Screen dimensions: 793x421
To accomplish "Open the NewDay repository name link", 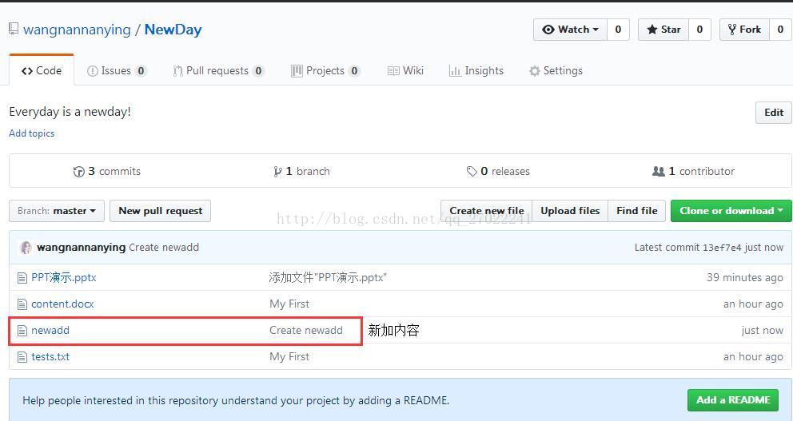I will tap(173, 30).
